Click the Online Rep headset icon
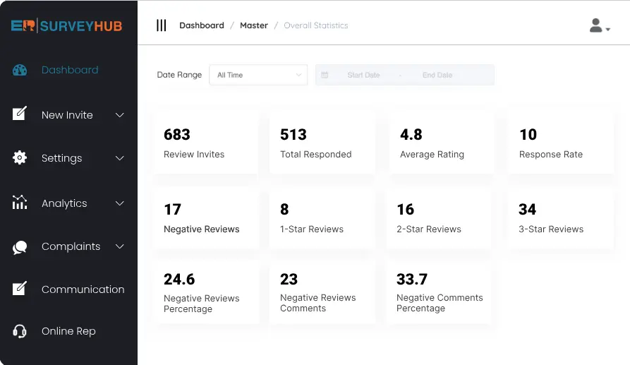The height and width of the screenshot is (365, 630). click(20, 331)
